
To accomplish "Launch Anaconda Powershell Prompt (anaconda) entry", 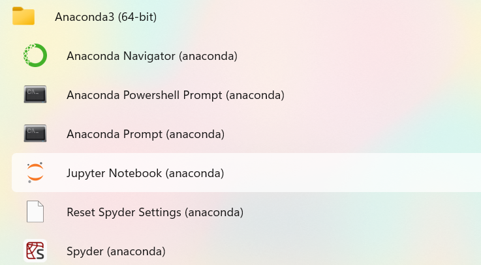I will (x=175, y=95).
